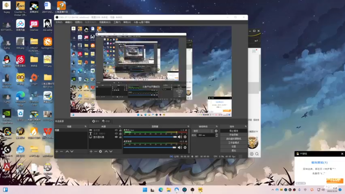This screenshot has width=345, height=194.
Task: Increase transition duration with up stepper
Action: pyautogui.click(x=216, y=134)
